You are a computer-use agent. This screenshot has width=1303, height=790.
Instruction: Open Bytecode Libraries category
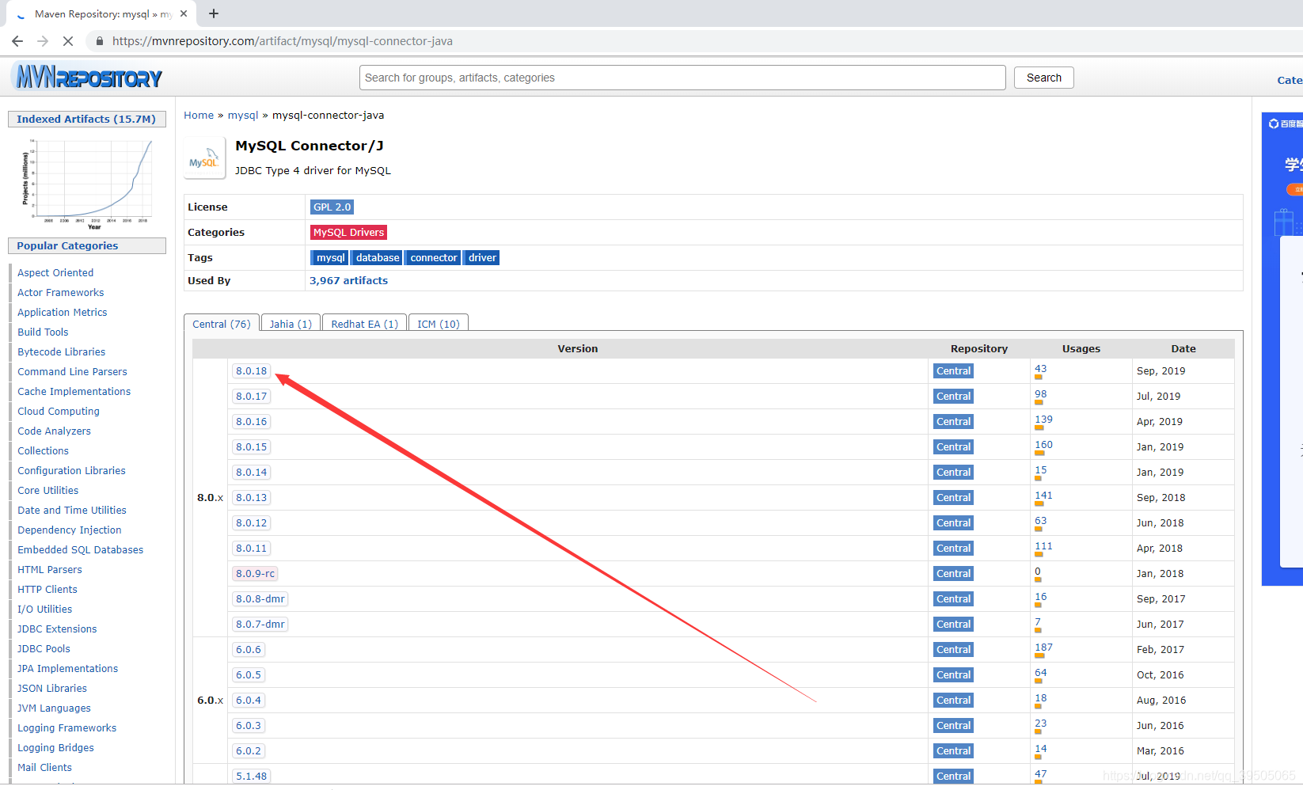[x=61, y=351]
